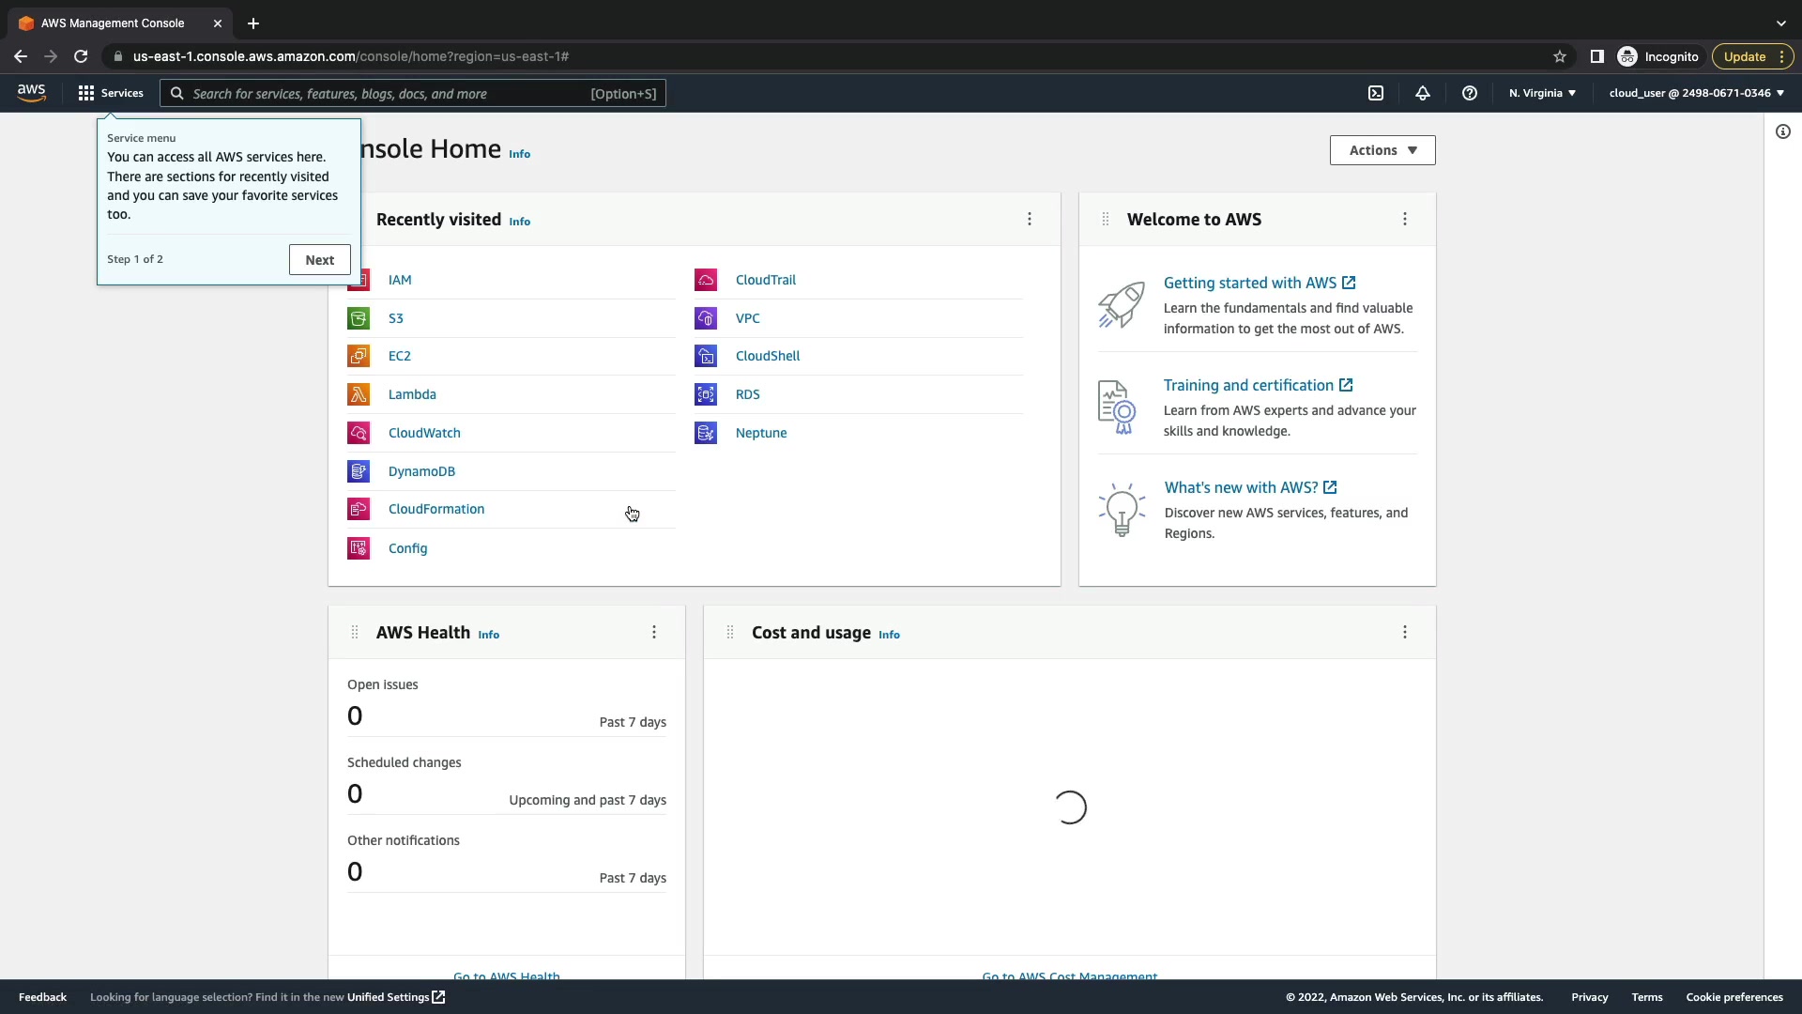Grab the AWS Health widget drag handle
This screenshot has width=1802, height=1014.
(355, 632)
